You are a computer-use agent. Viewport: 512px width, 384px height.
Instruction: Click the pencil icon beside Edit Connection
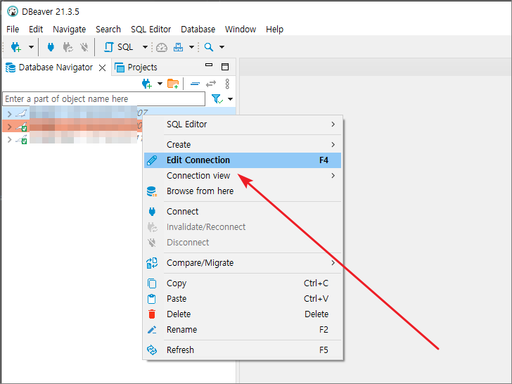(x=152, y=160)
